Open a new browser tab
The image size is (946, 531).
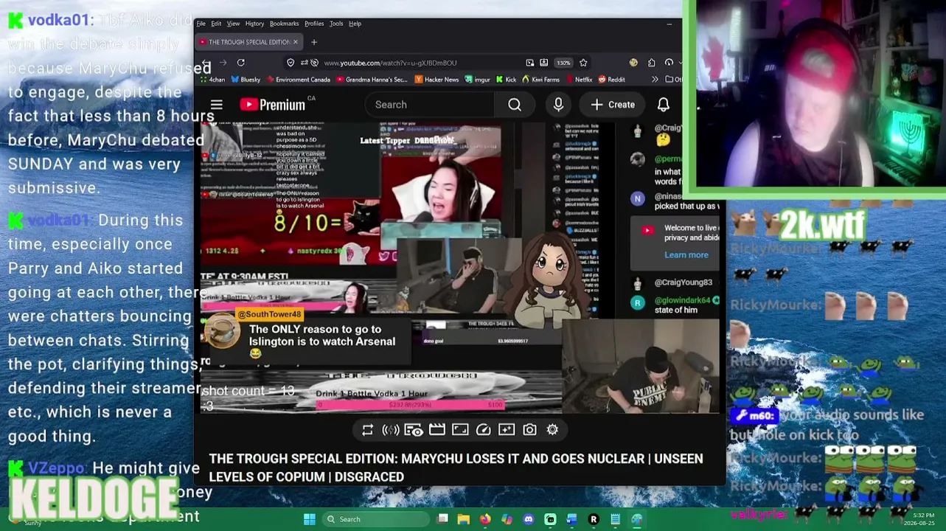pyautogui.click(x=314, y=42)
